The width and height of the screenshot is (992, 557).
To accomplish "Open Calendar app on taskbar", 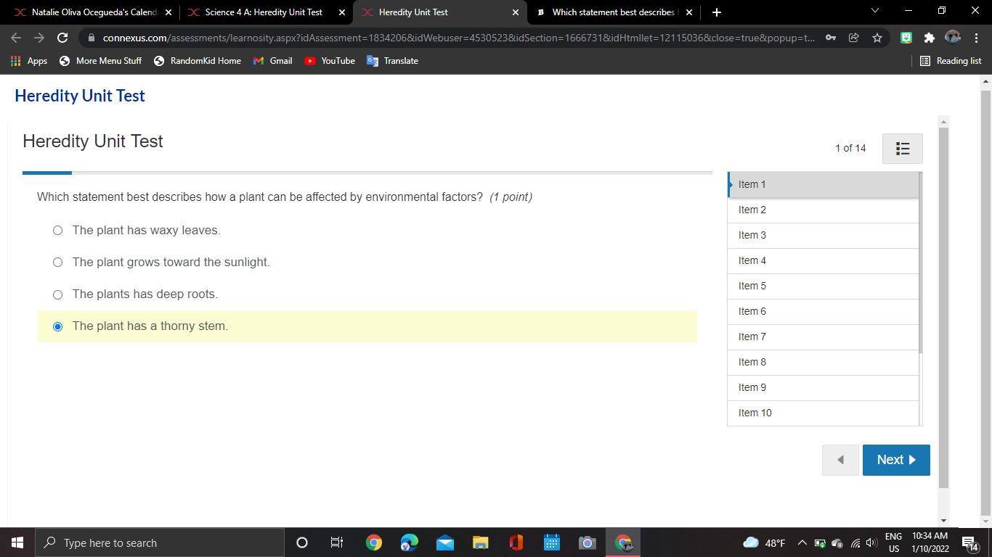I will click(551, 542).
